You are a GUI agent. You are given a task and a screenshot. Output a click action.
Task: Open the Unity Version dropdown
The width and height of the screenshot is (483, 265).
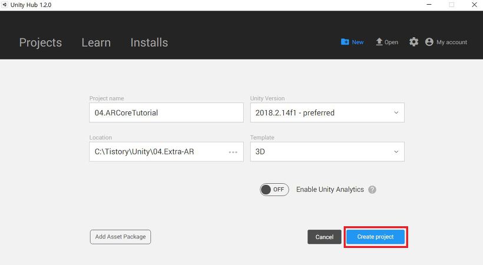click(327, 112)
